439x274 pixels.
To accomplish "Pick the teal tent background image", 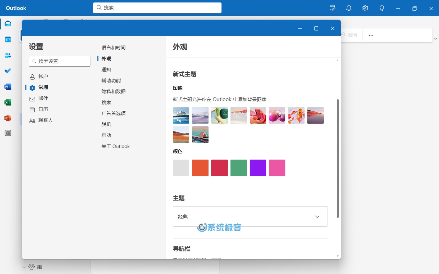I will pos(200,135).
